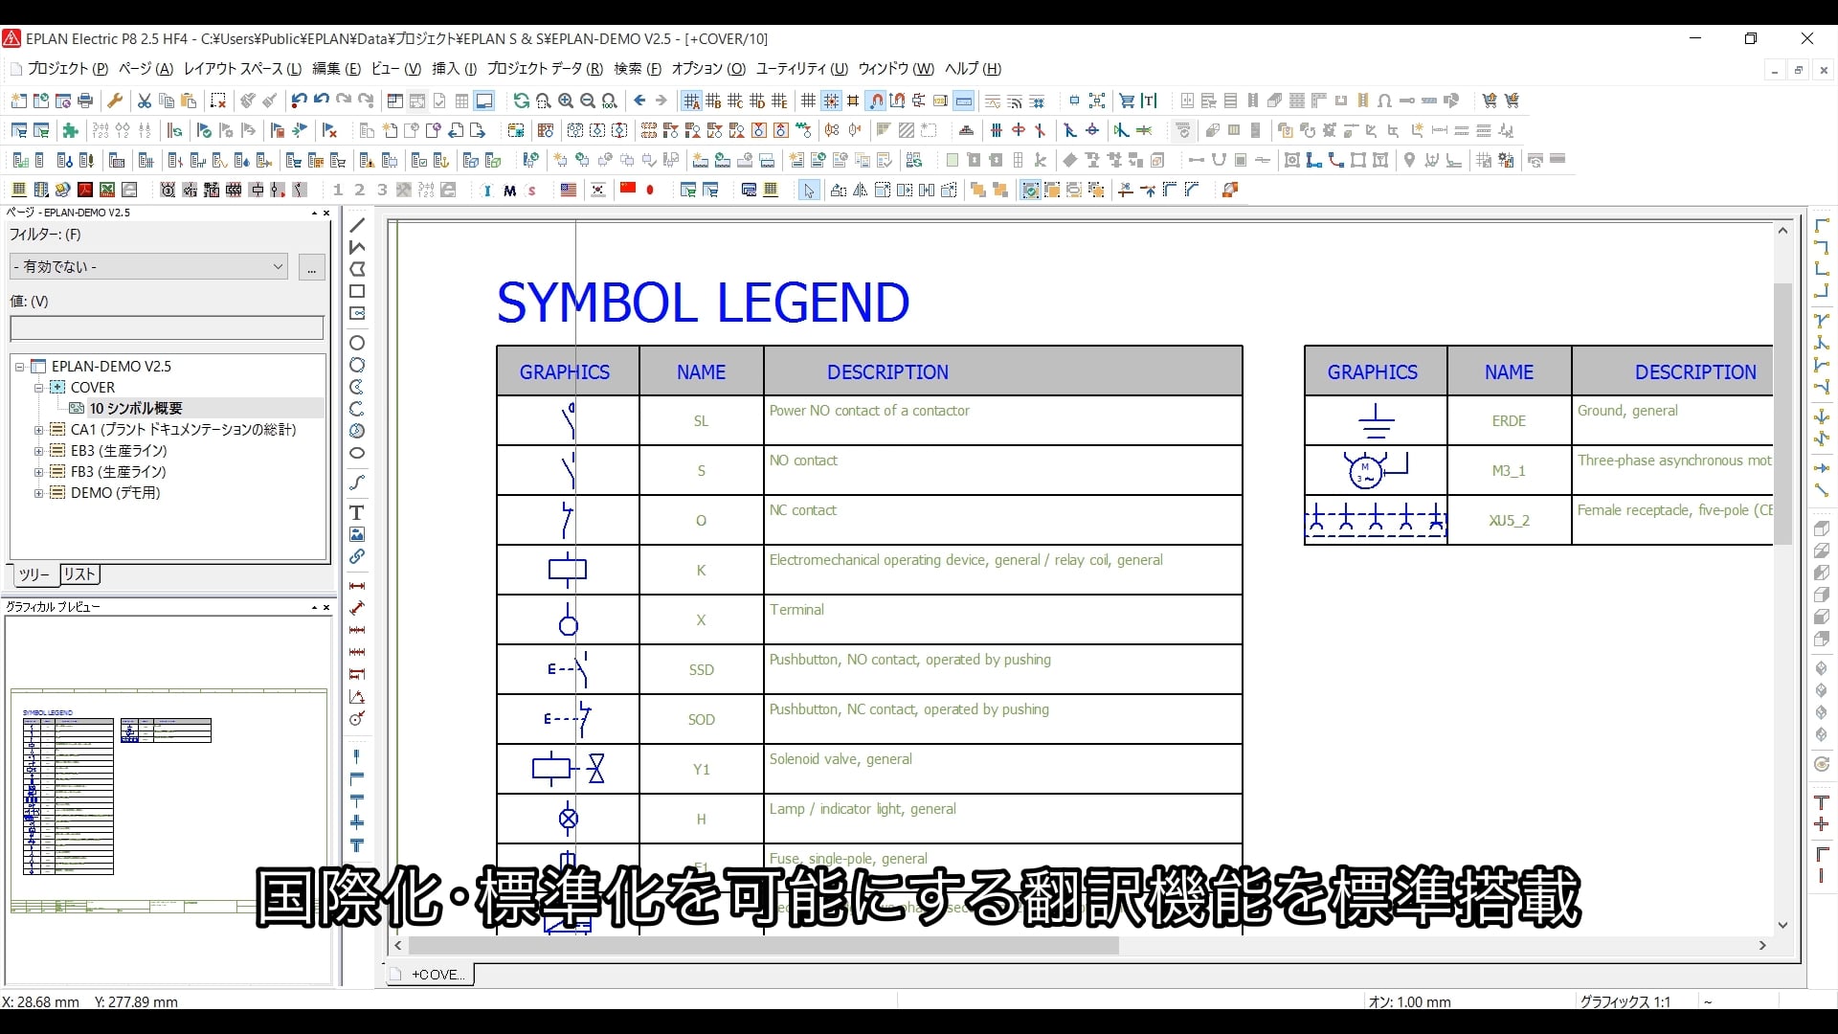Collapse the COVER tree node

(38, 388)
